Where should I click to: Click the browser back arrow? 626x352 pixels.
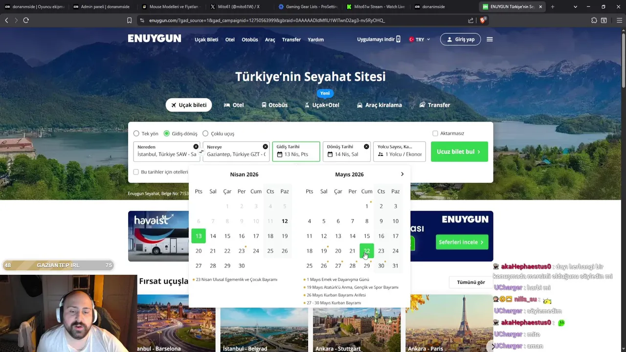[x=6, y=20]
